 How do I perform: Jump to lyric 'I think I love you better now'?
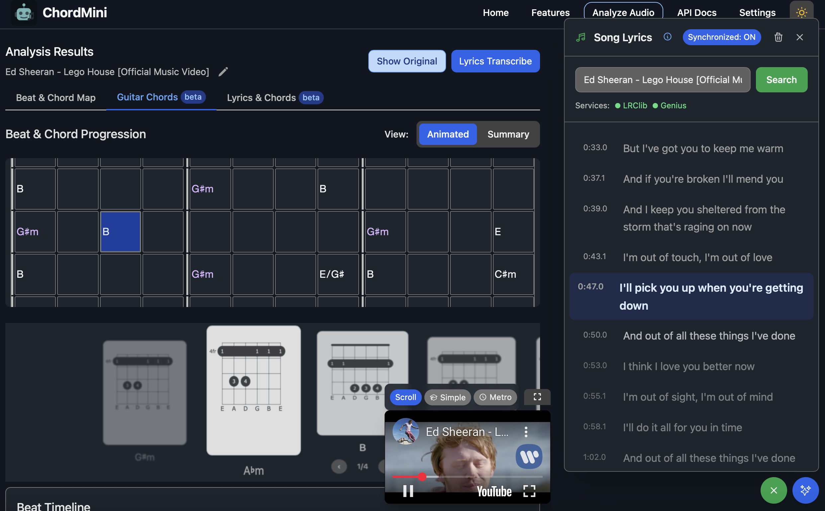(x=691, y=366)
